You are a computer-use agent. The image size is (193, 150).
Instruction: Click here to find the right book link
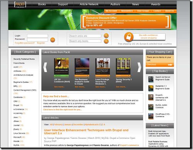(x=62, y=110)
